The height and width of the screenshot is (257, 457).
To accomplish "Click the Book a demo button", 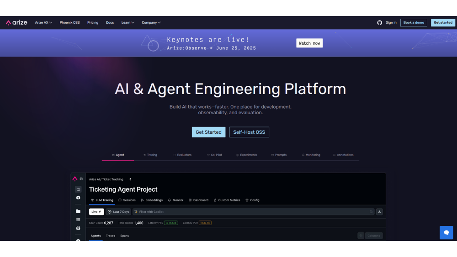I will coord(414,22).
